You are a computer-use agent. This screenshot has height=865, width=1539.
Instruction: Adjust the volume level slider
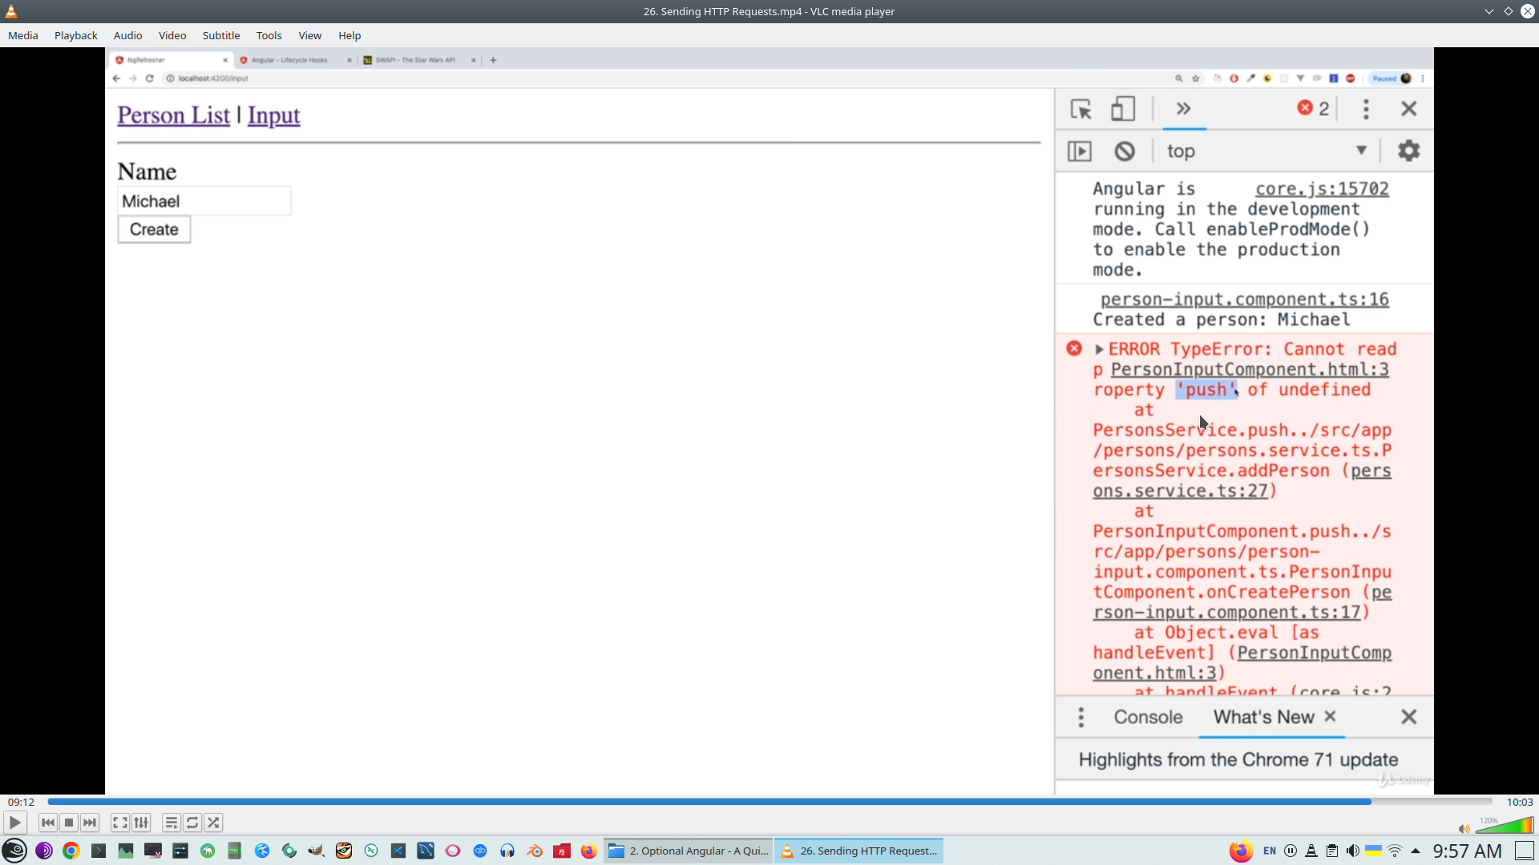(x=1504, y=827)
